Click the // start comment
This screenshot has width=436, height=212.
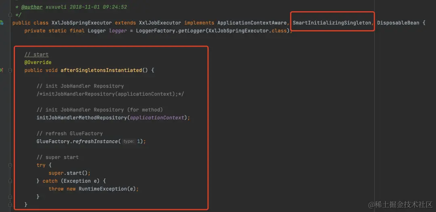pyautogui.click(x=36, y=54)
